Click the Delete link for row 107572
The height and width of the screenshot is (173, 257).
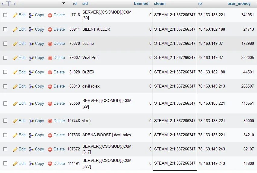pyautogui.click(x=59, y=149)
